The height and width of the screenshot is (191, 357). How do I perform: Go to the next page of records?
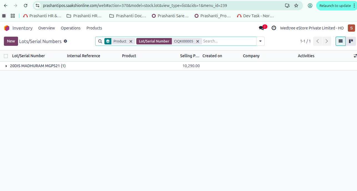click(x=327, y=41)
